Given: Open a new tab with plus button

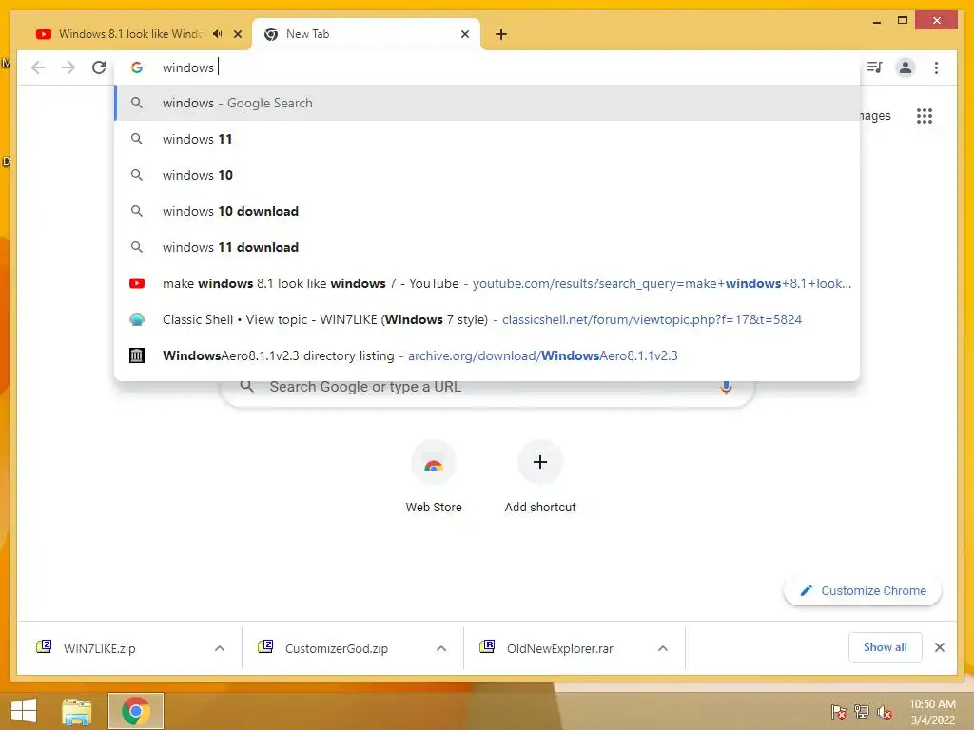Looking at the screenshot, I should pyautogui.click(x=501, y=34).
